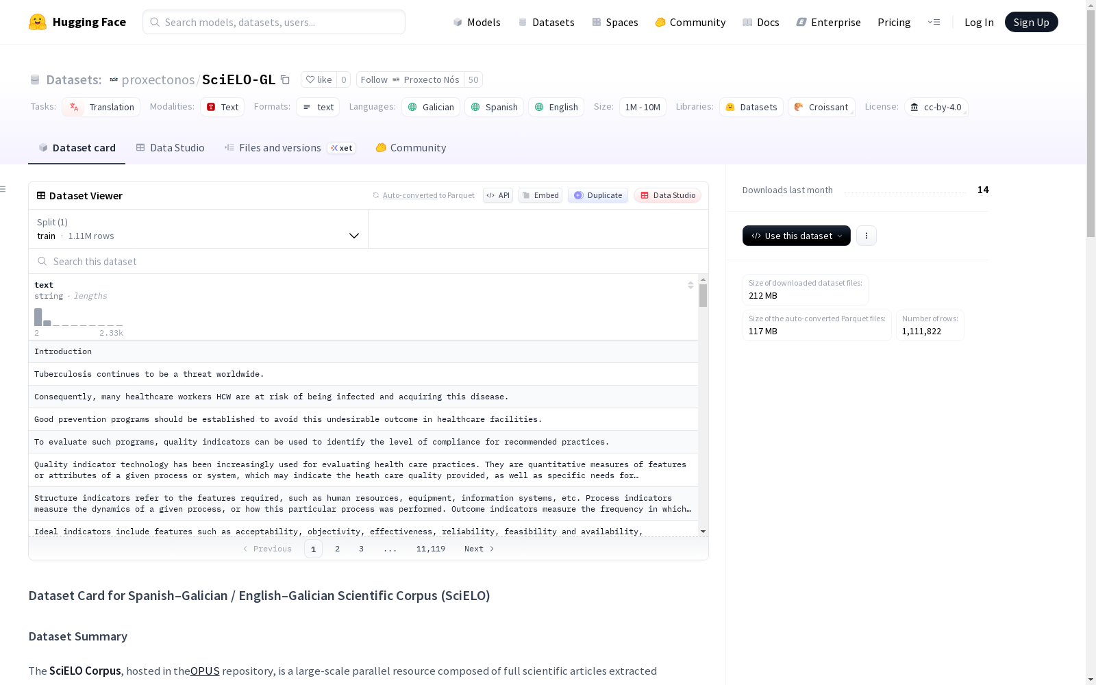Filter by Galician language tag
Viewport: 1096px width, 685px height.
tap(431, 107)
